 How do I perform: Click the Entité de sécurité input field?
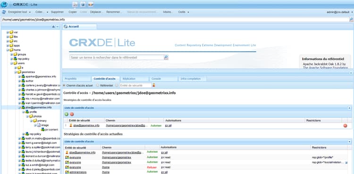pyautogui.click(x=135, y=85)
